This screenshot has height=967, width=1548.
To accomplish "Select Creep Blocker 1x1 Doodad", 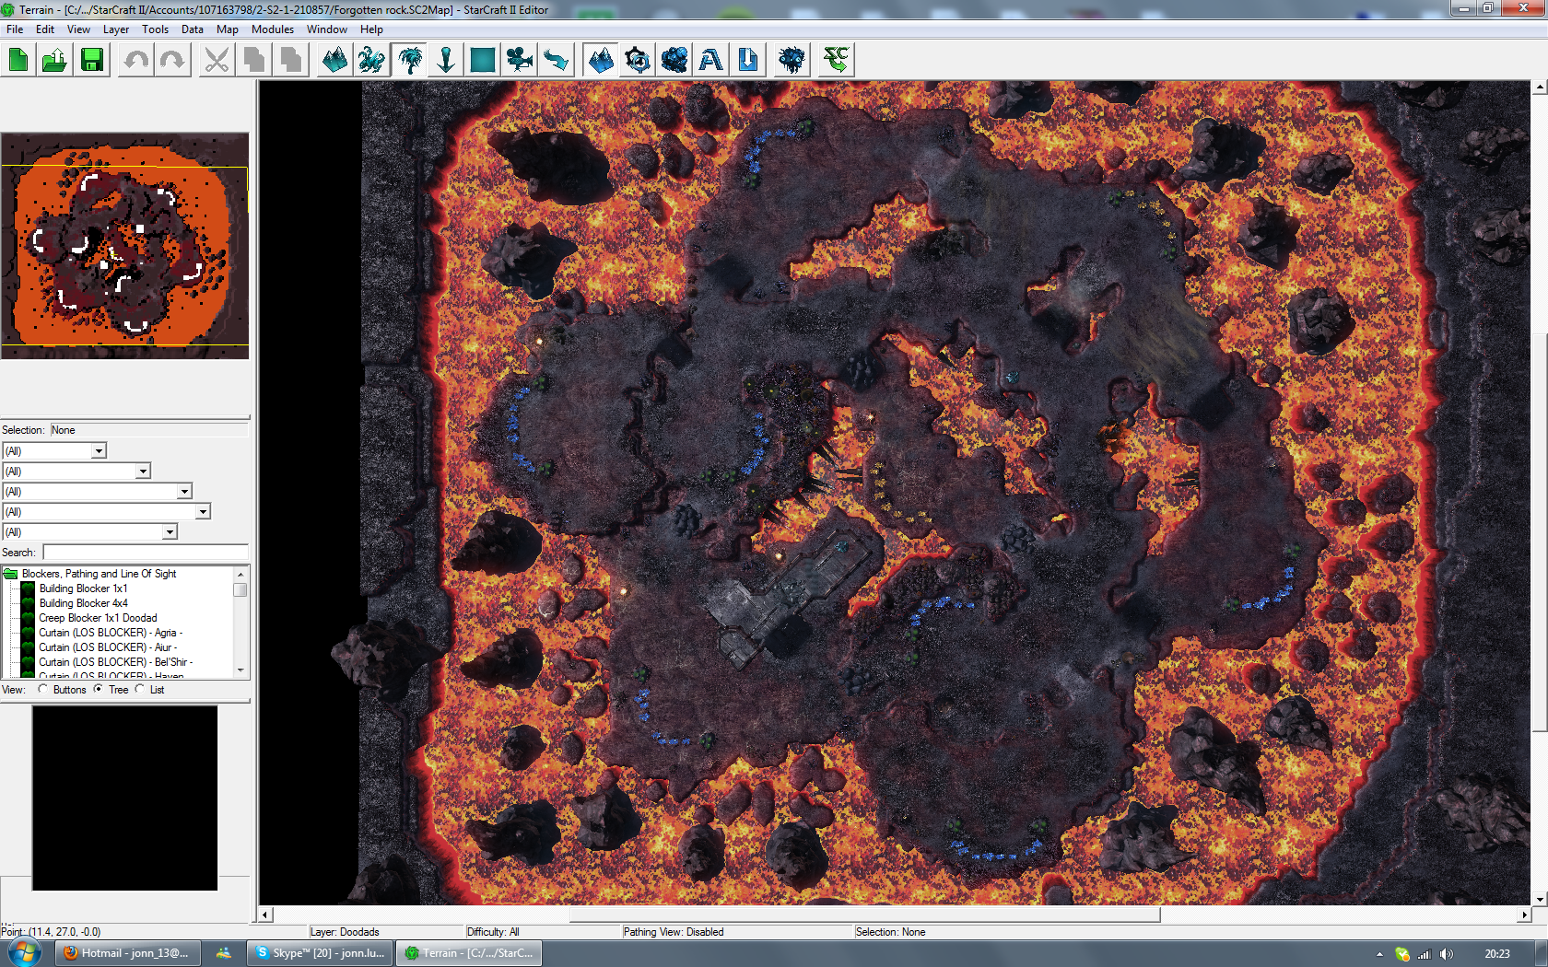I will [98, 618].
